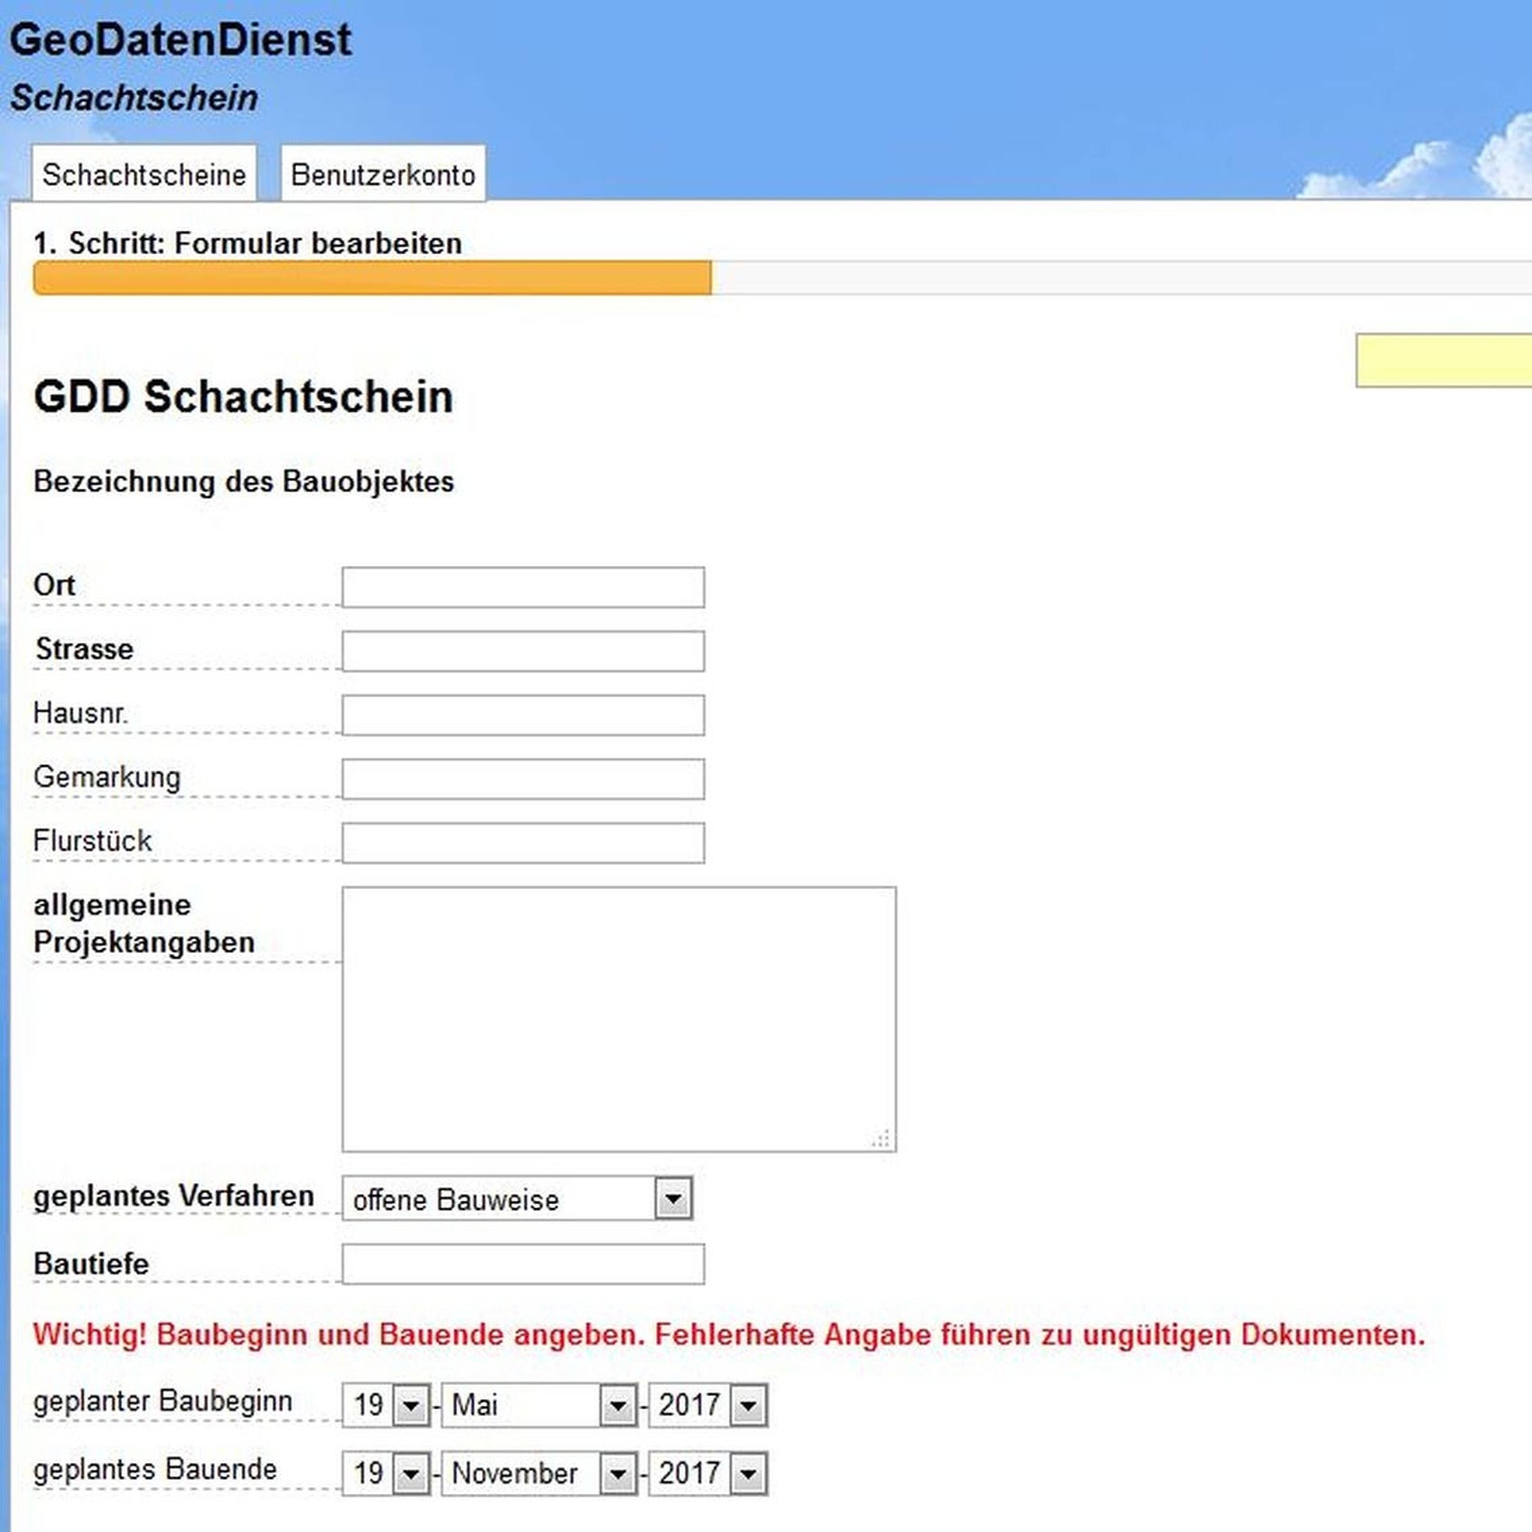1532x1532 pixels.
Task: Click the GDD Schachtschein heading
Action: [244, 396]
